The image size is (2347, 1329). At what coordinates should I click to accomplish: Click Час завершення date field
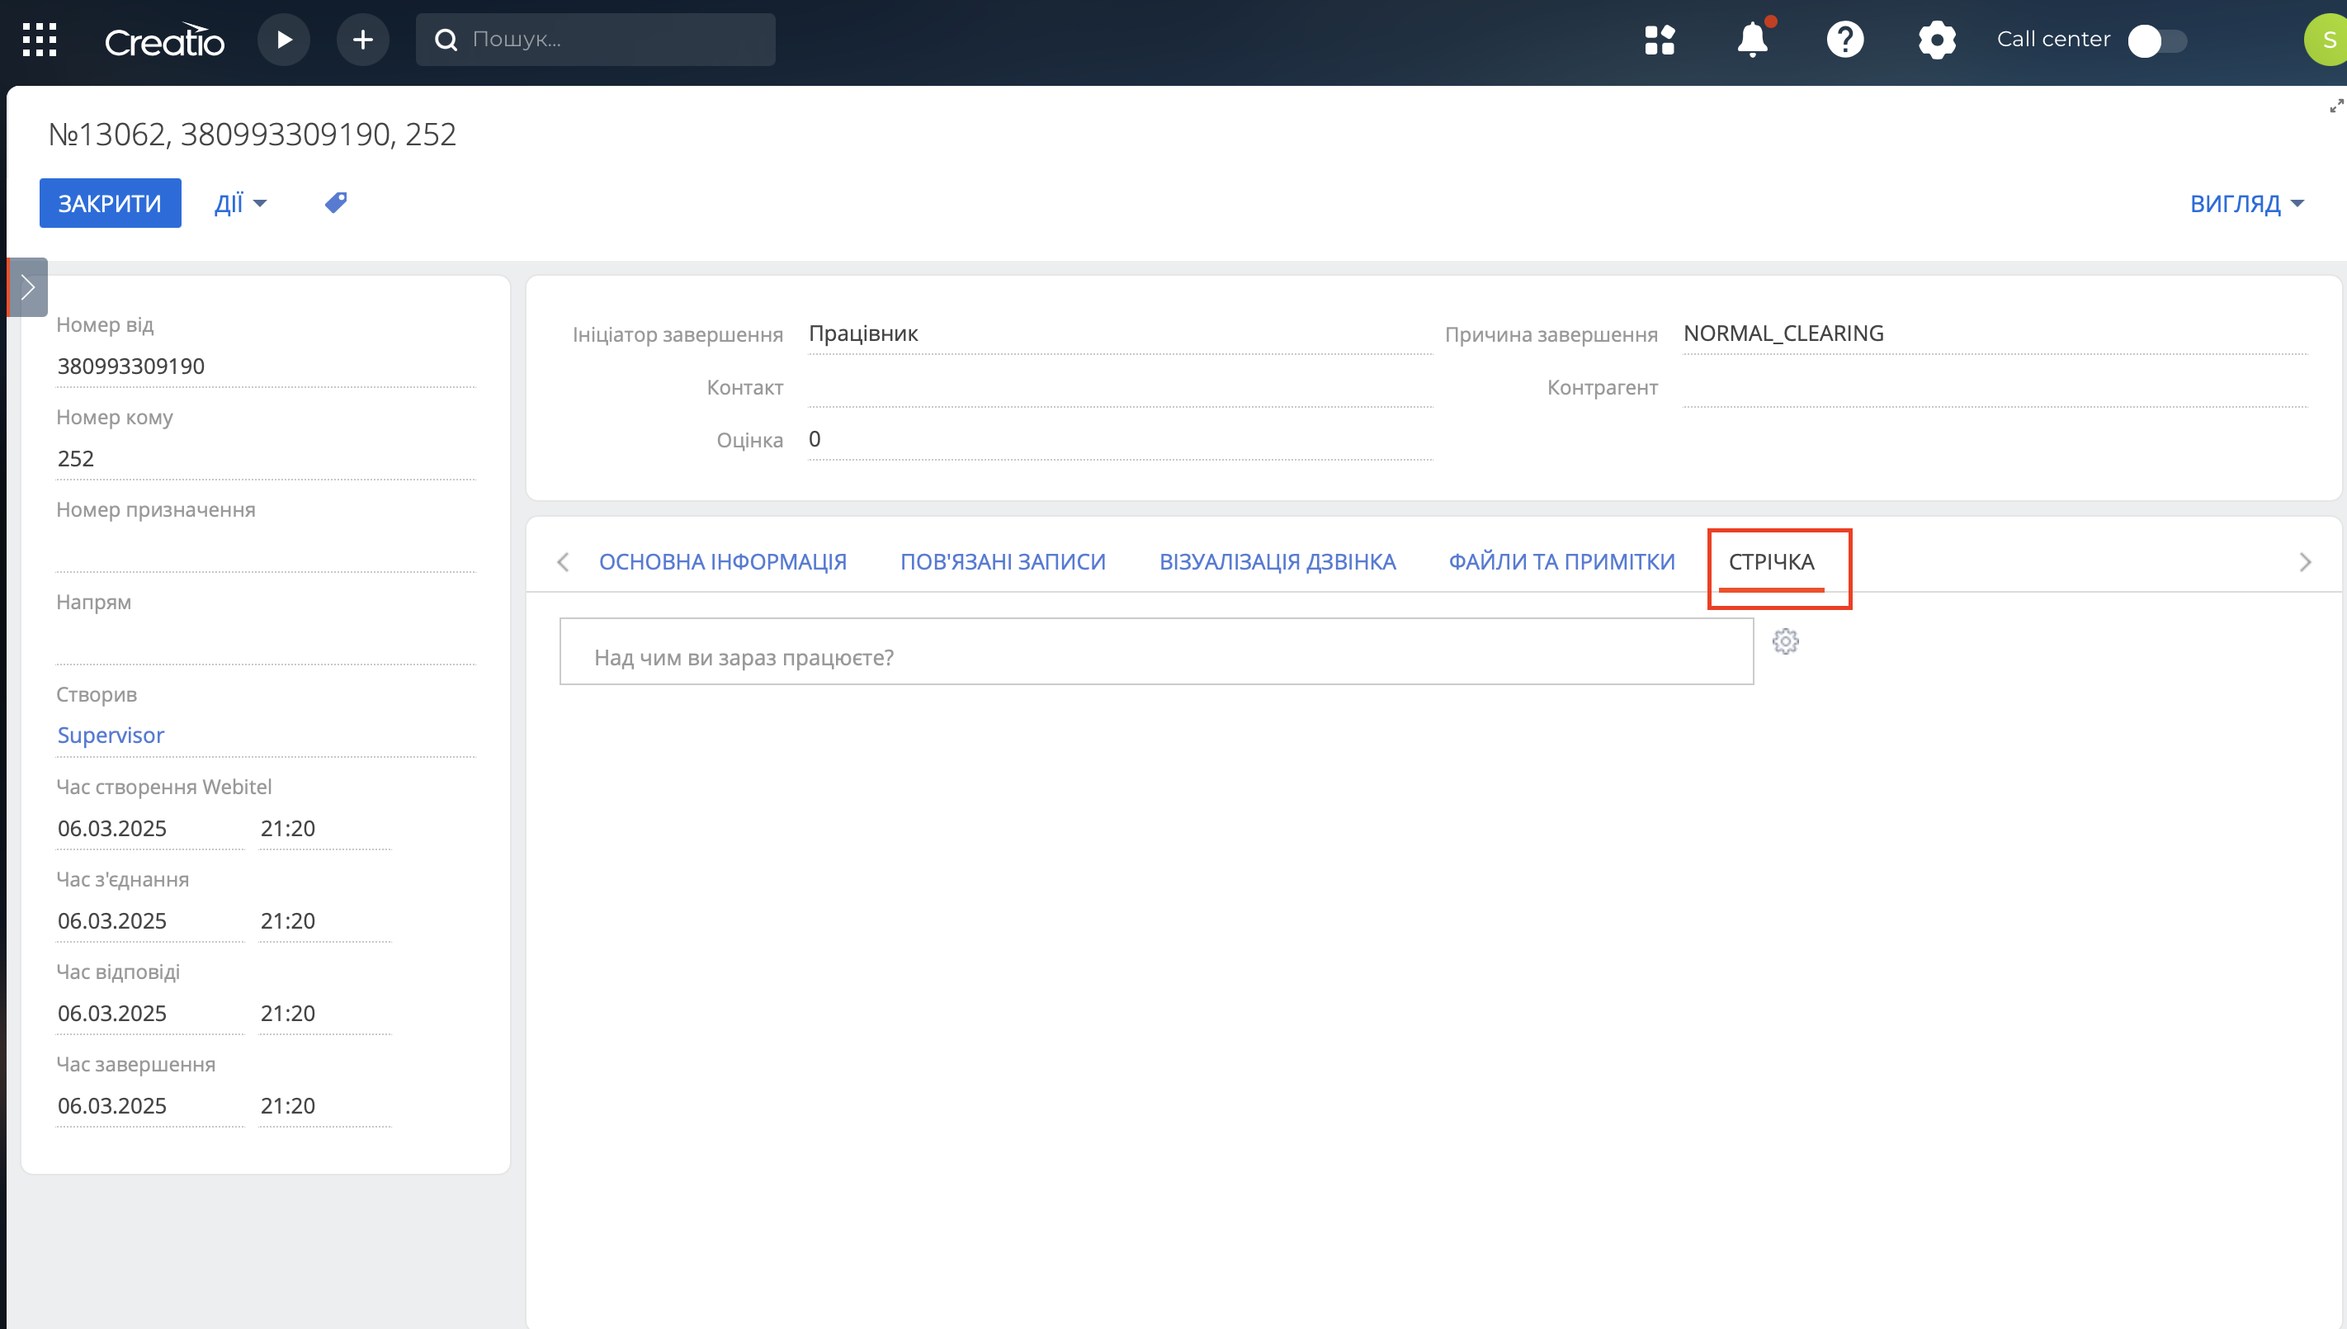(150, 1105)
